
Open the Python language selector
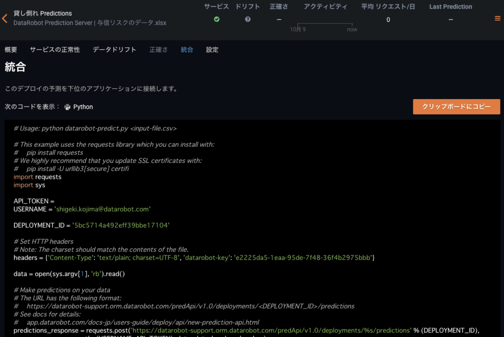[x=79, y=107]
